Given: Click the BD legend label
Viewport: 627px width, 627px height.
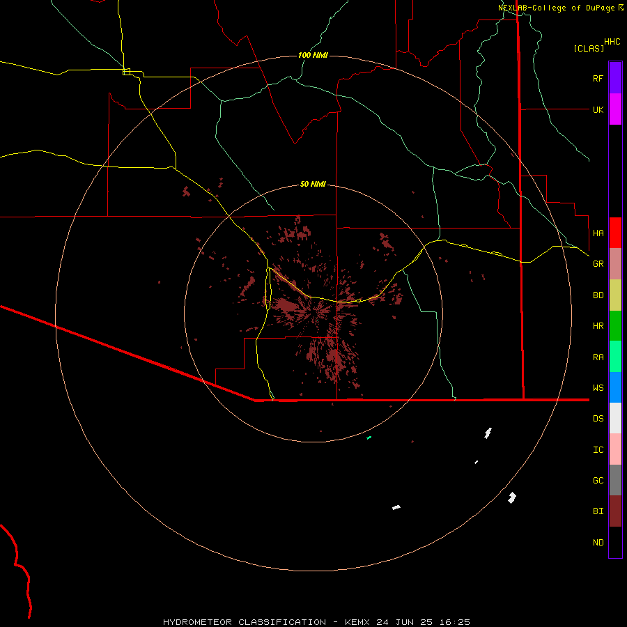Looking at the screenshot, I should [x=598, y=295].
